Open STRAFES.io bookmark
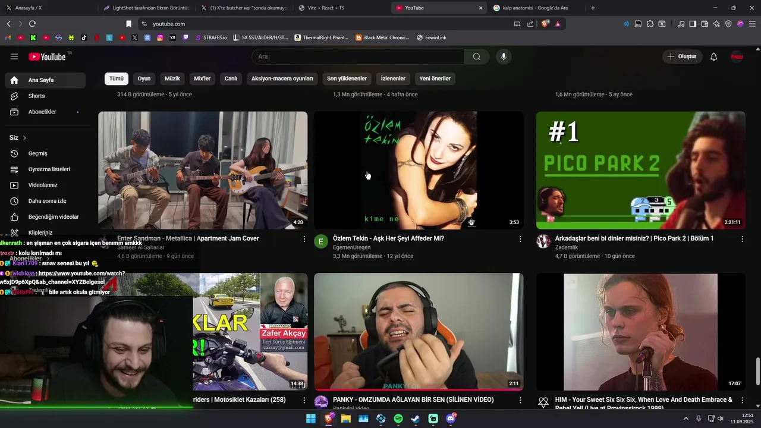The image size is (761, 428). click(211, 37)
